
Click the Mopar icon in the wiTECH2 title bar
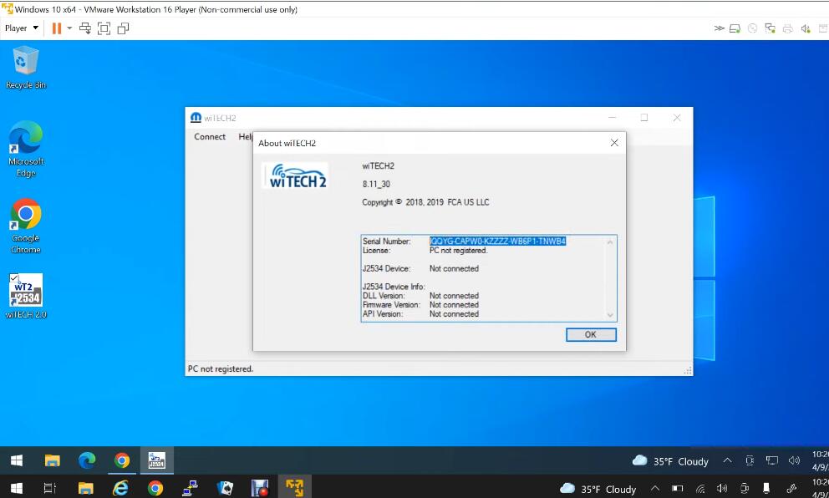[x=196, y=118]
